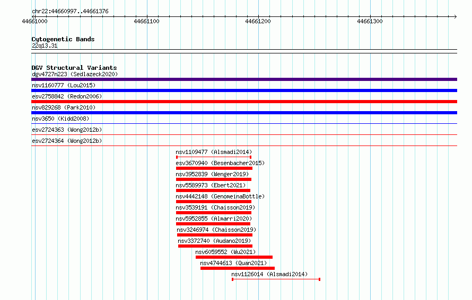Viewport: 472px width, 300px height.
Task: Click the red bar under nsv5952855 (Almarri2020)
Action: click(x=213, y=224)
